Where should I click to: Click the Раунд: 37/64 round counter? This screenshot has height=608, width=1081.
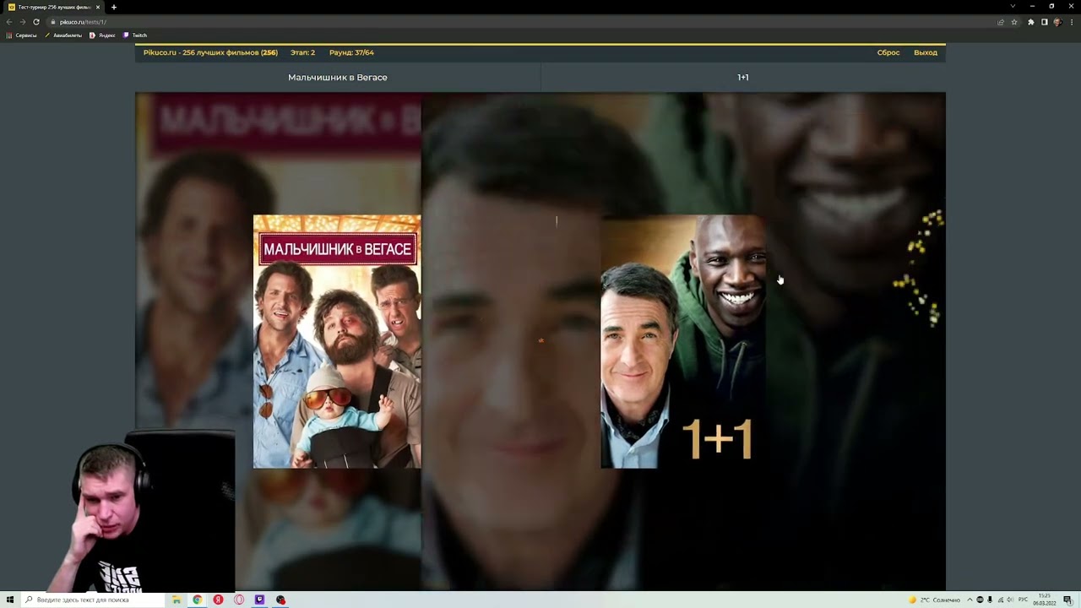351,52
